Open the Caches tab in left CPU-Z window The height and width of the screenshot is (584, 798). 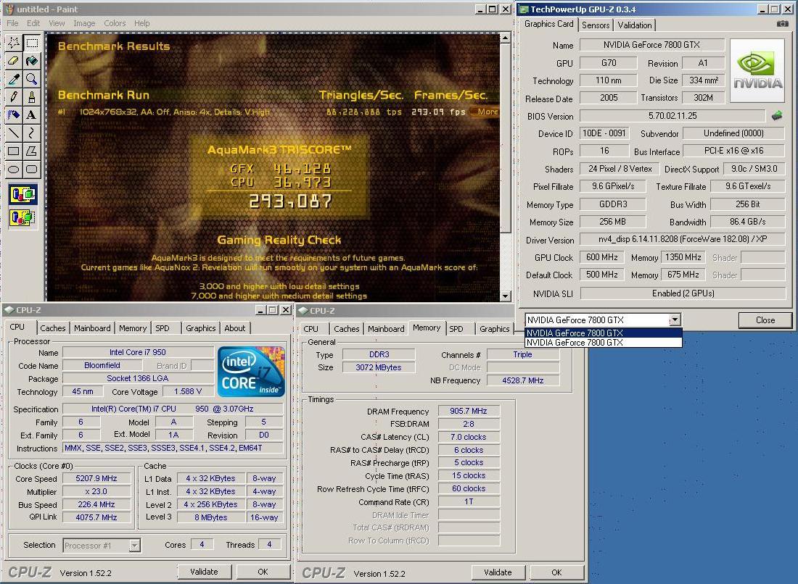(x=53, y=328)
